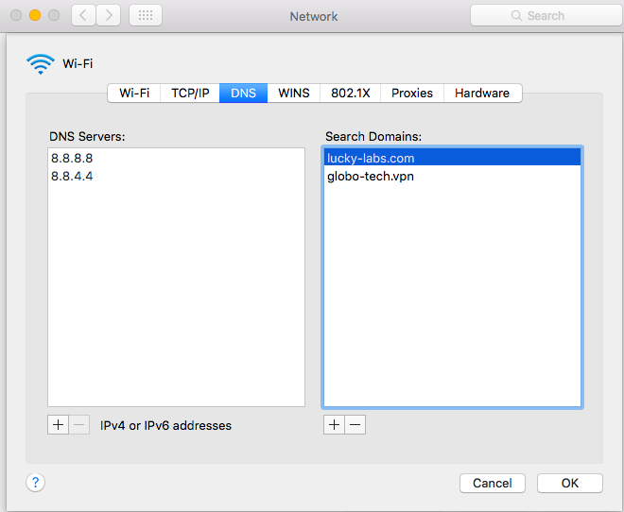This screenshot has width=624, height=512.
Task: Select DNS server 8.8.8.8
Action: pos(73,159)
